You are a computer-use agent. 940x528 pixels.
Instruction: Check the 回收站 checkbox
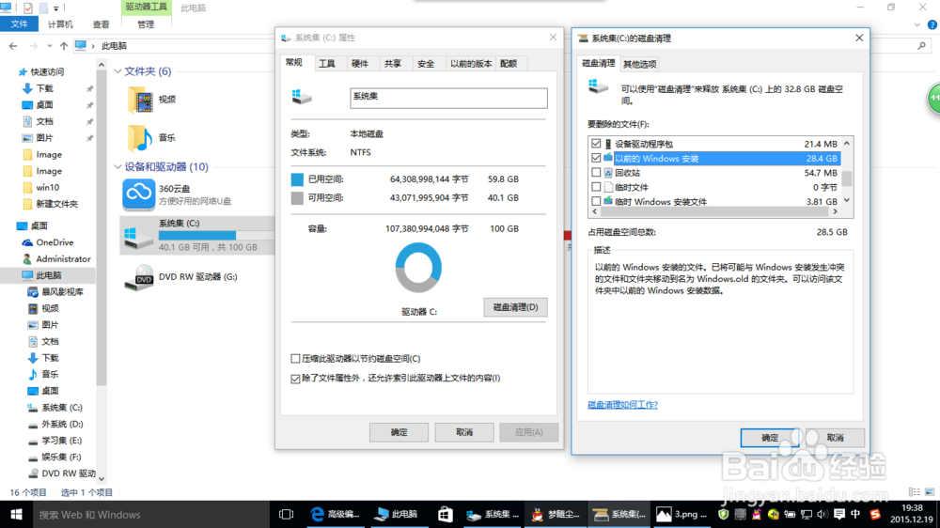pyautogui.click(x=596, y=173)
